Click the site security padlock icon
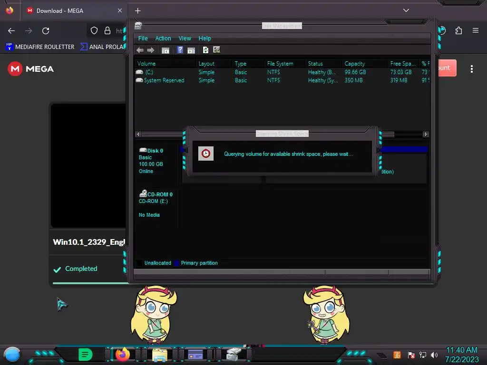Image resolution: width=487 pixels, height=365 pixels. pos(107,30)
